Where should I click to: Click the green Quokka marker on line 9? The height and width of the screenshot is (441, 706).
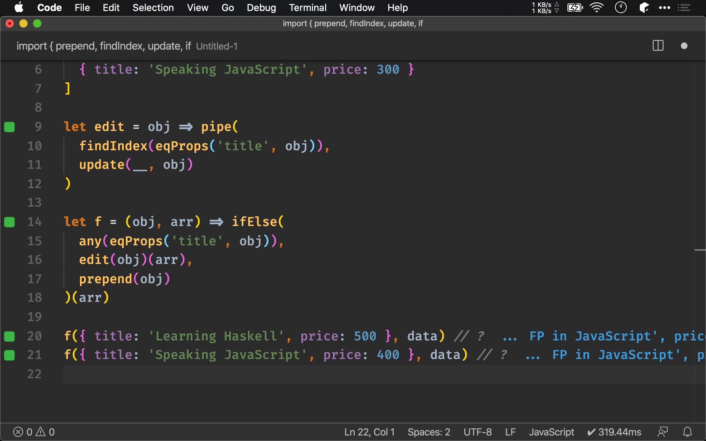(x=9, y=127)
